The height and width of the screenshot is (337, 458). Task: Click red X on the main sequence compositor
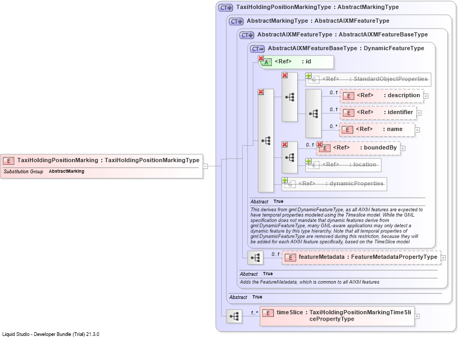tap(261, 92)
